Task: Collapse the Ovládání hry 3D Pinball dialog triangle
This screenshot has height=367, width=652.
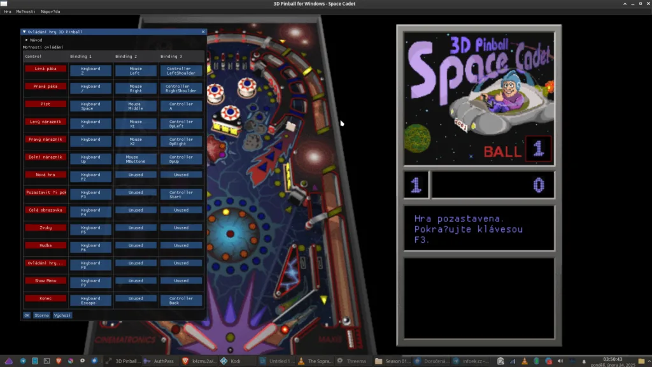Action: 24,31
